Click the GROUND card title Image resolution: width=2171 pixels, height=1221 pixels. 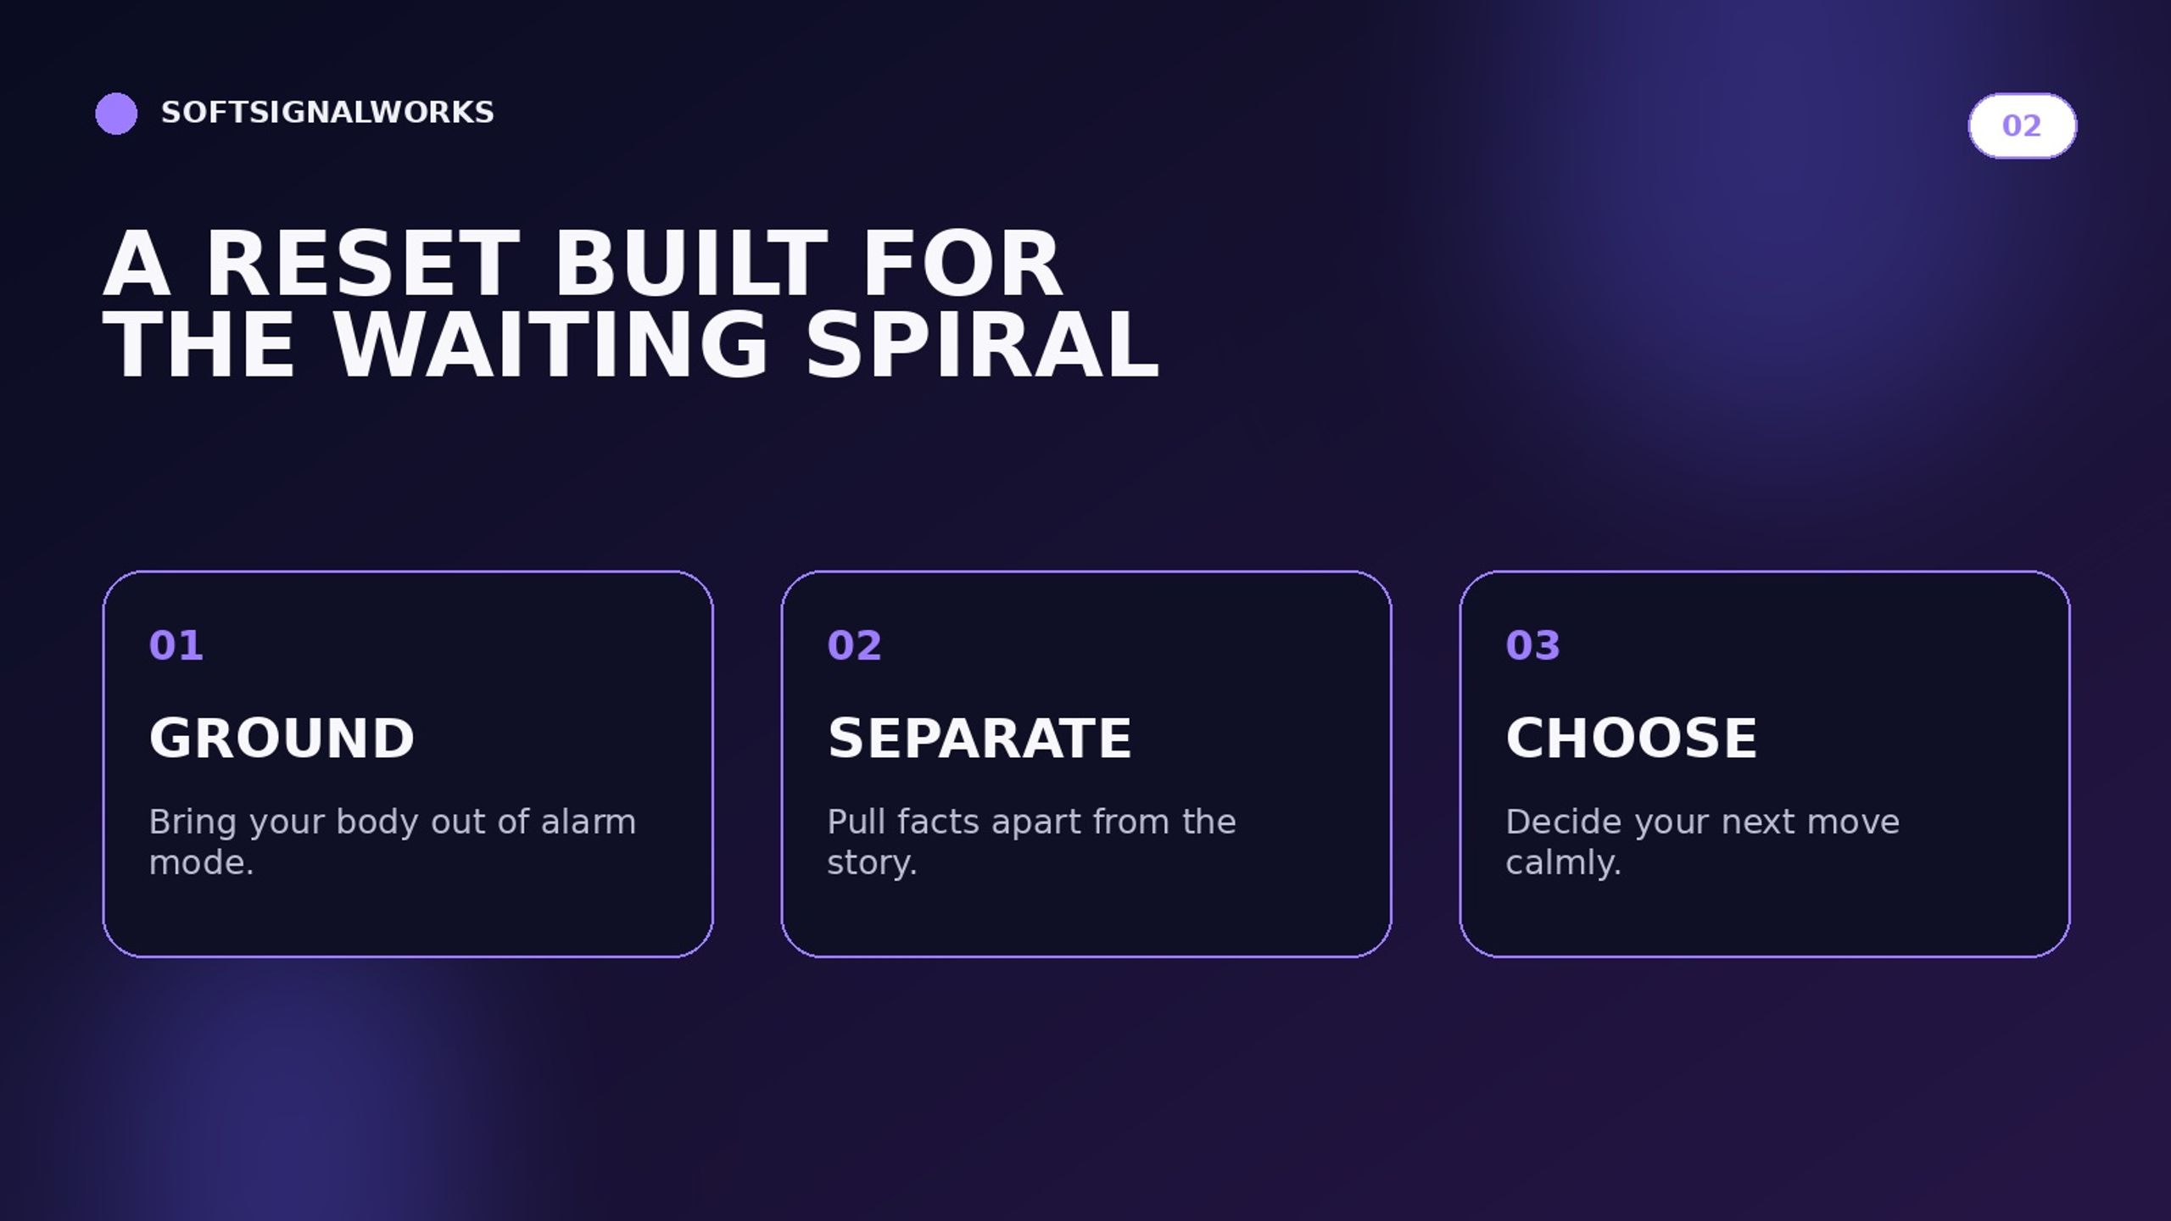(282, 738)
